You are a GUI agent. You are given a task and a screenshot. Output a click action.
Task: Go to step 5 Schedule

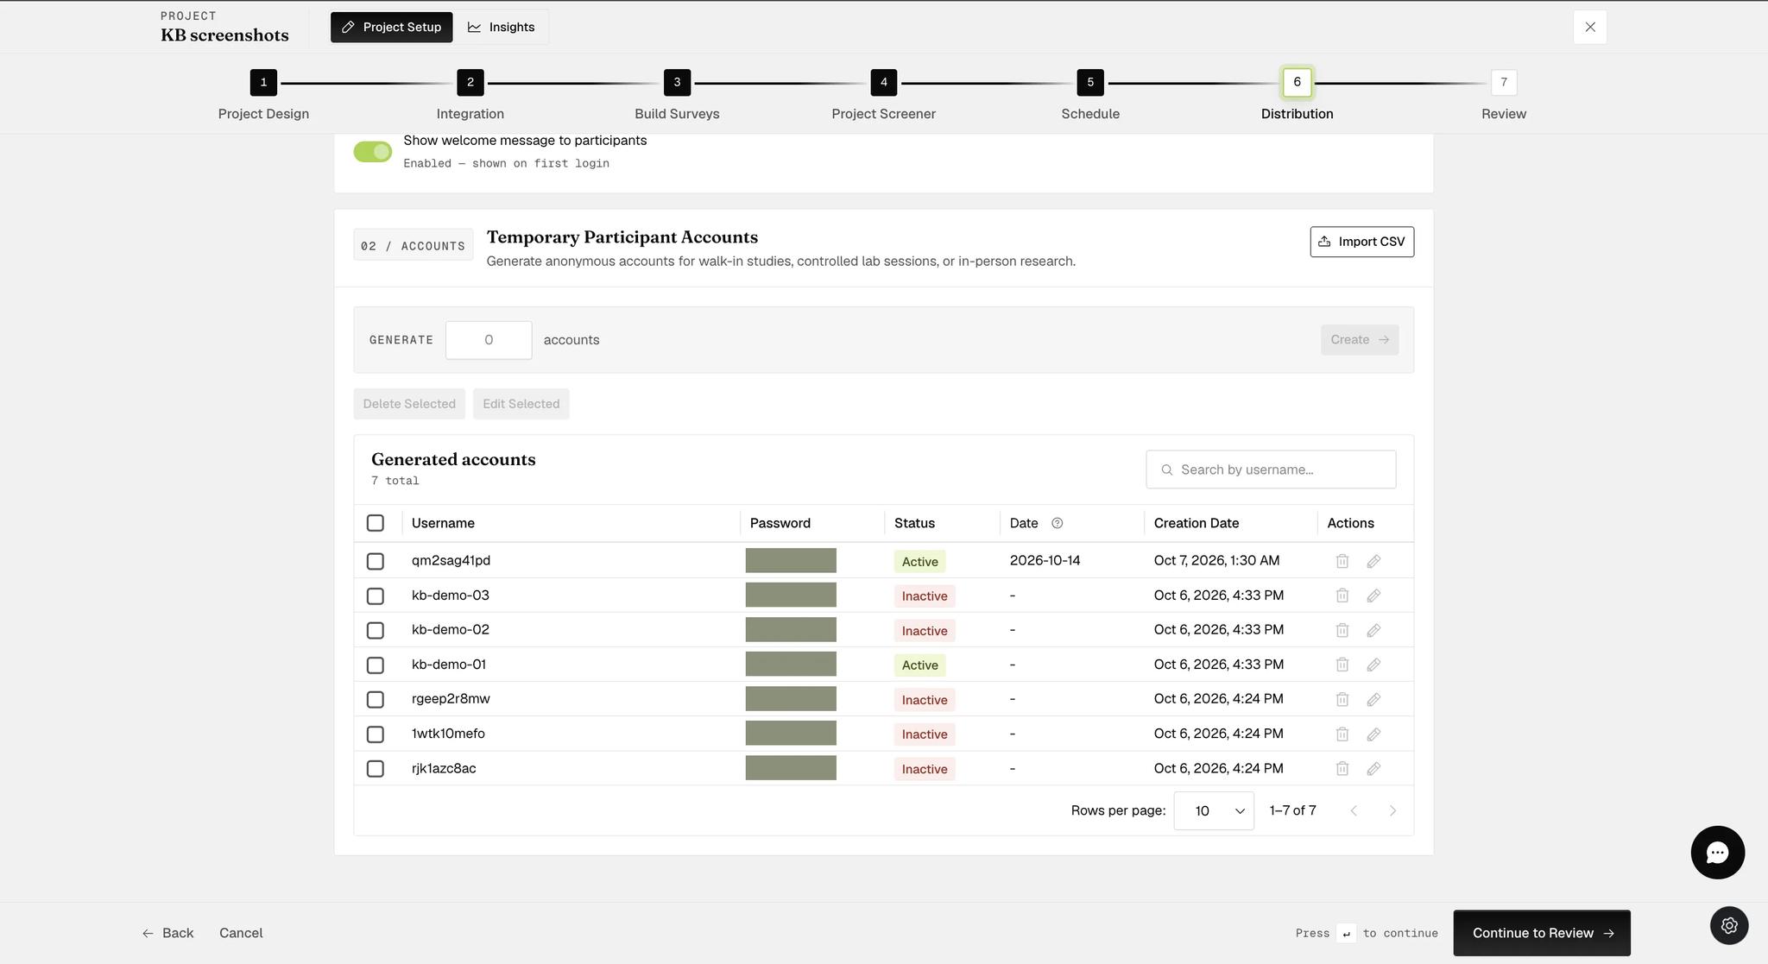pyautogui.click(x=1089, y=83)
